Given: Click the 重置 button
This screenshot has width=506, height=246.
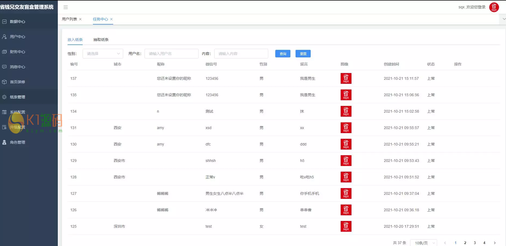Looking at the screenshot, I should click(303, 54).
